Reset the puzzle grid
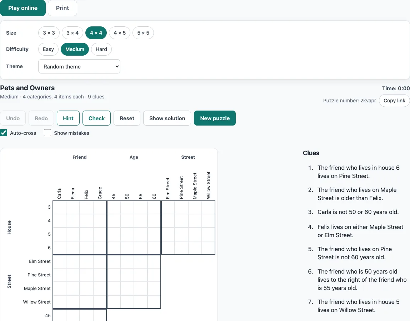The height and width of the screenshot is (321, 410). click(127, 118)
